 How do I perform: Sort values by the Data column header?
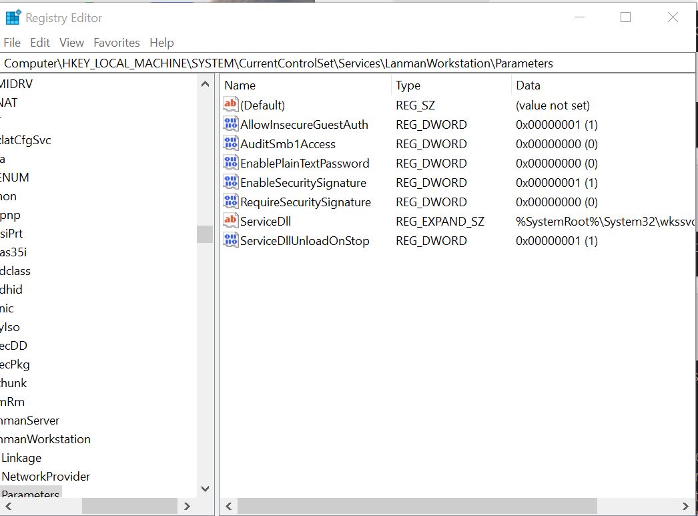pos(528,85)
